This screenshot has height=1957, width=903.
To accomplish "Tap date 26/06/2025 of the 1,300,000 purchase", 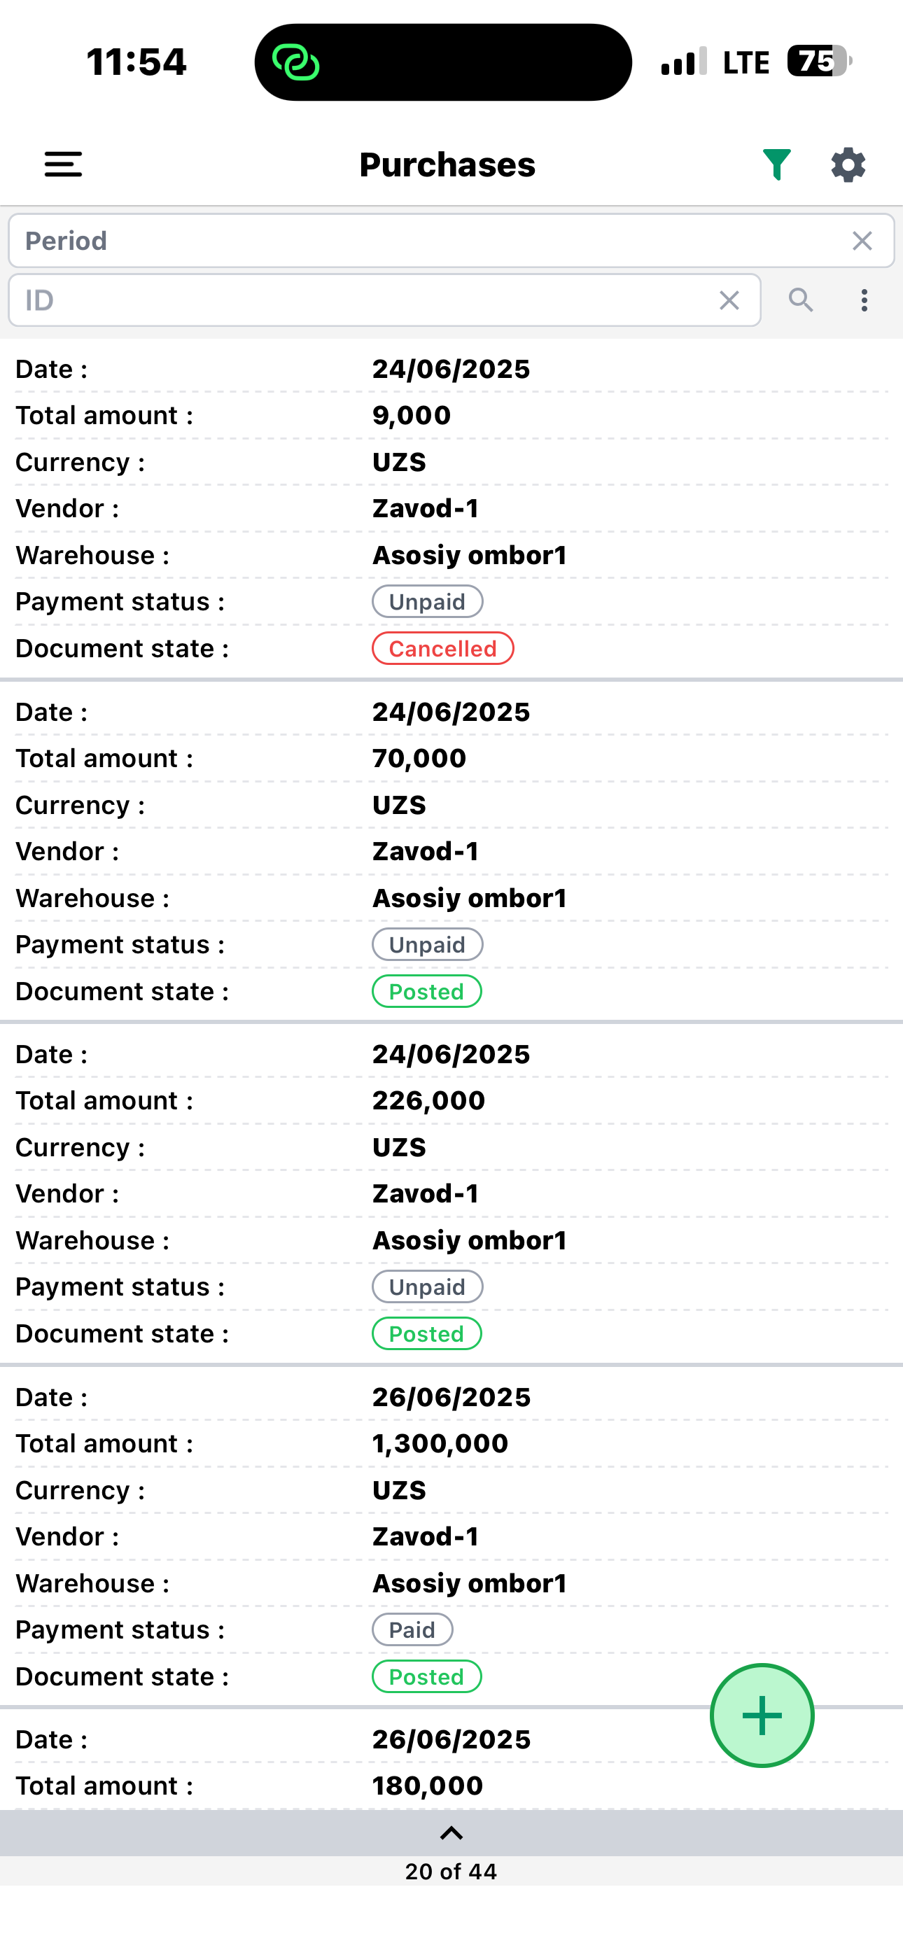I will click(451, 1397).
